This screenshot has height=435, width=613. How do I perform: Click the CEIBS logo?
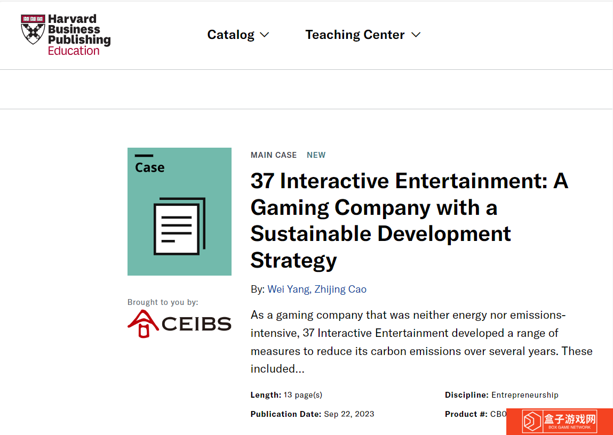tap(179, 324)
